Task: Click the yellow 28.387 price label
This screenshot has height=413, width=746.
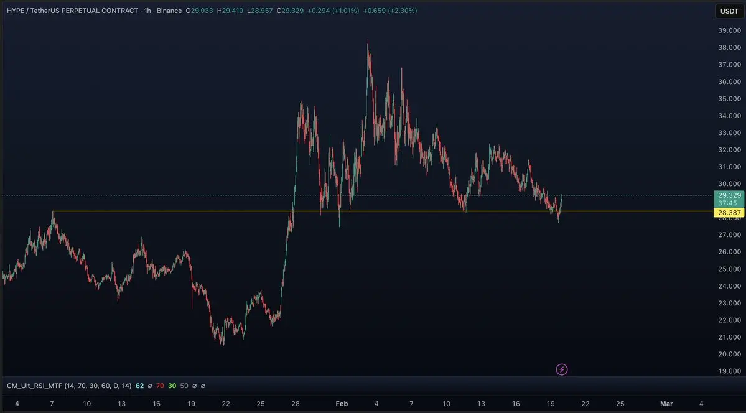Action: tap(729, 213)
